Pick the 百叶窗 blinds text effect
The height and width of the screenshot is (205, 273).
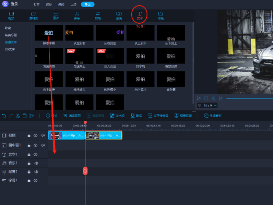coord(171,79)
